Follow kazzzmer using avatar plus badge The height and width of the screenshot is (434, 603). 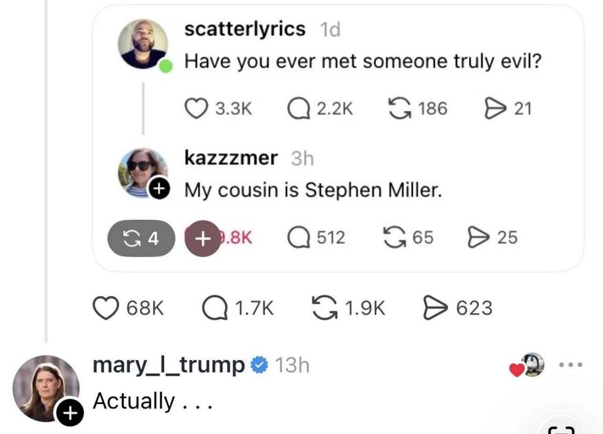click(159, 189)
